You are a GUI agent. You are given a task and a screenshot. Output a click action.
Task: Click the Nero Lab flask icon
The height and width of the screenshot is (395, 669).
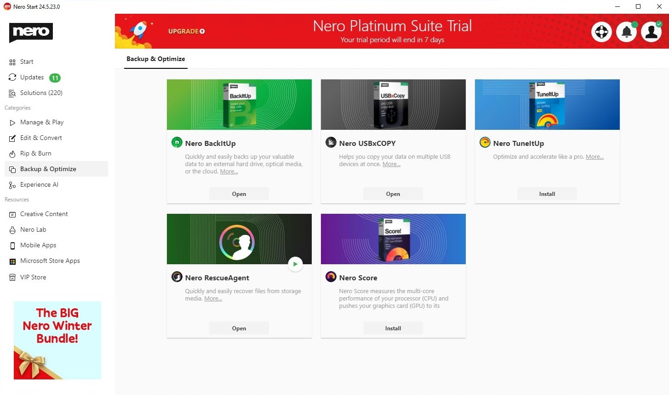pos(12,230)
